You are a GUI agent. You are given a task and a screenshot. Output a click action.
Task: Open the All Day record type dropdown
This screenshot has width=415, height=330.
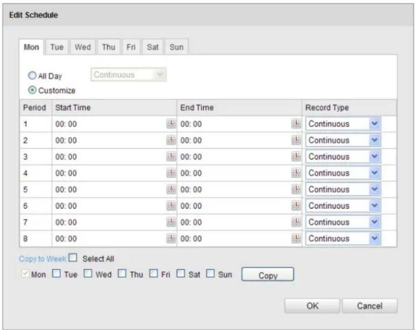[128, 75]
